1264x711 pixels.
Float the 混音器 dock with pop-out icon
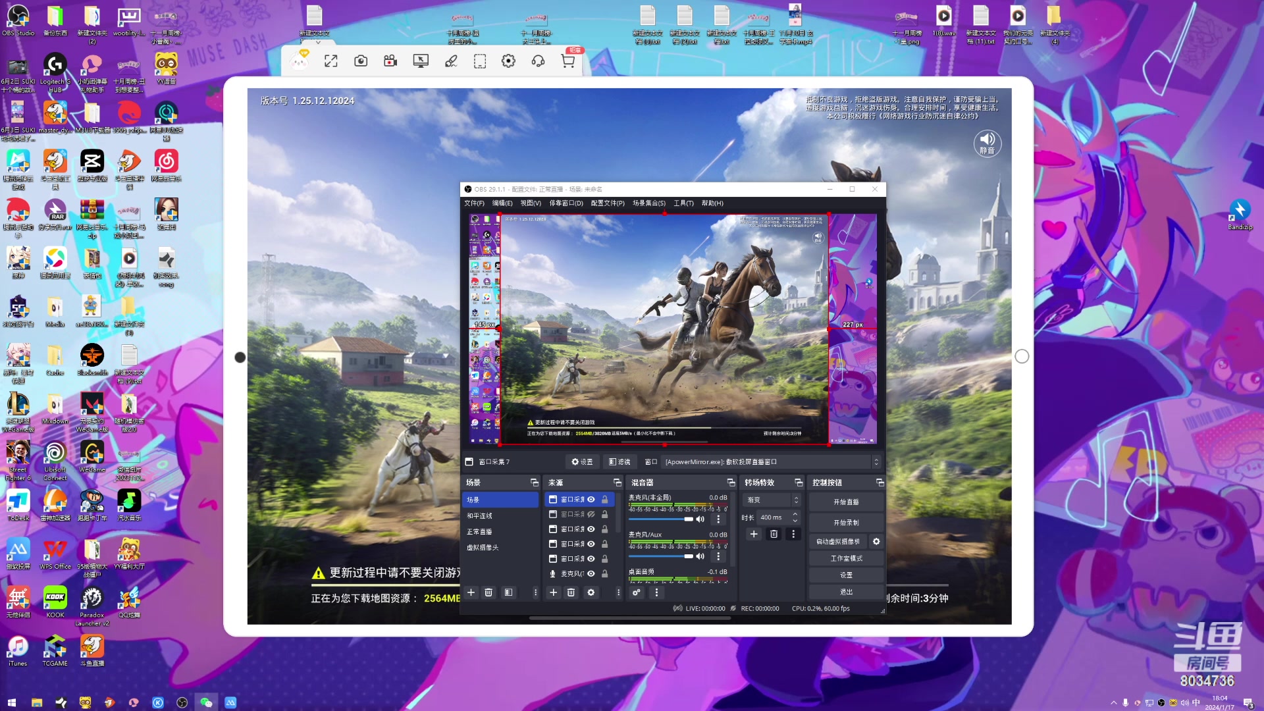click(731, 483)
